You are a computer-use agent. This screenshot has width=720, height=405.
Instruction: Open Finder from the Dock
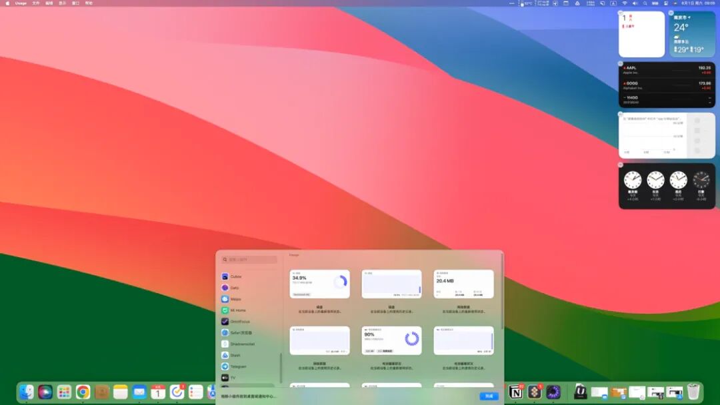coord(27,392)
